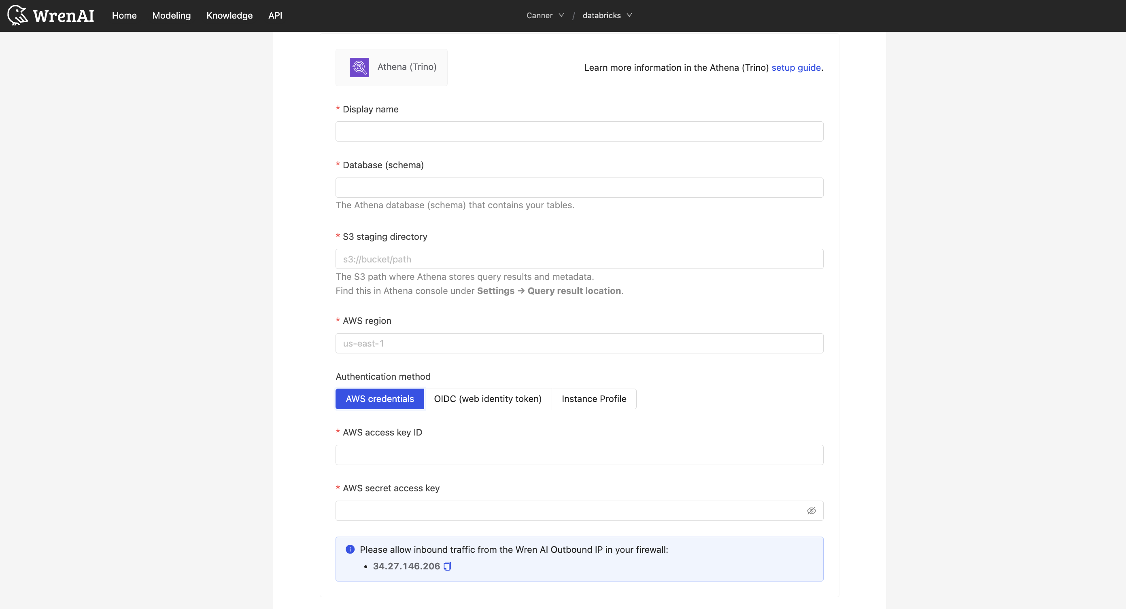This screenshot has width=1126, height=609.
Task: Open the Modeling page
Action: tap(171, 15)
